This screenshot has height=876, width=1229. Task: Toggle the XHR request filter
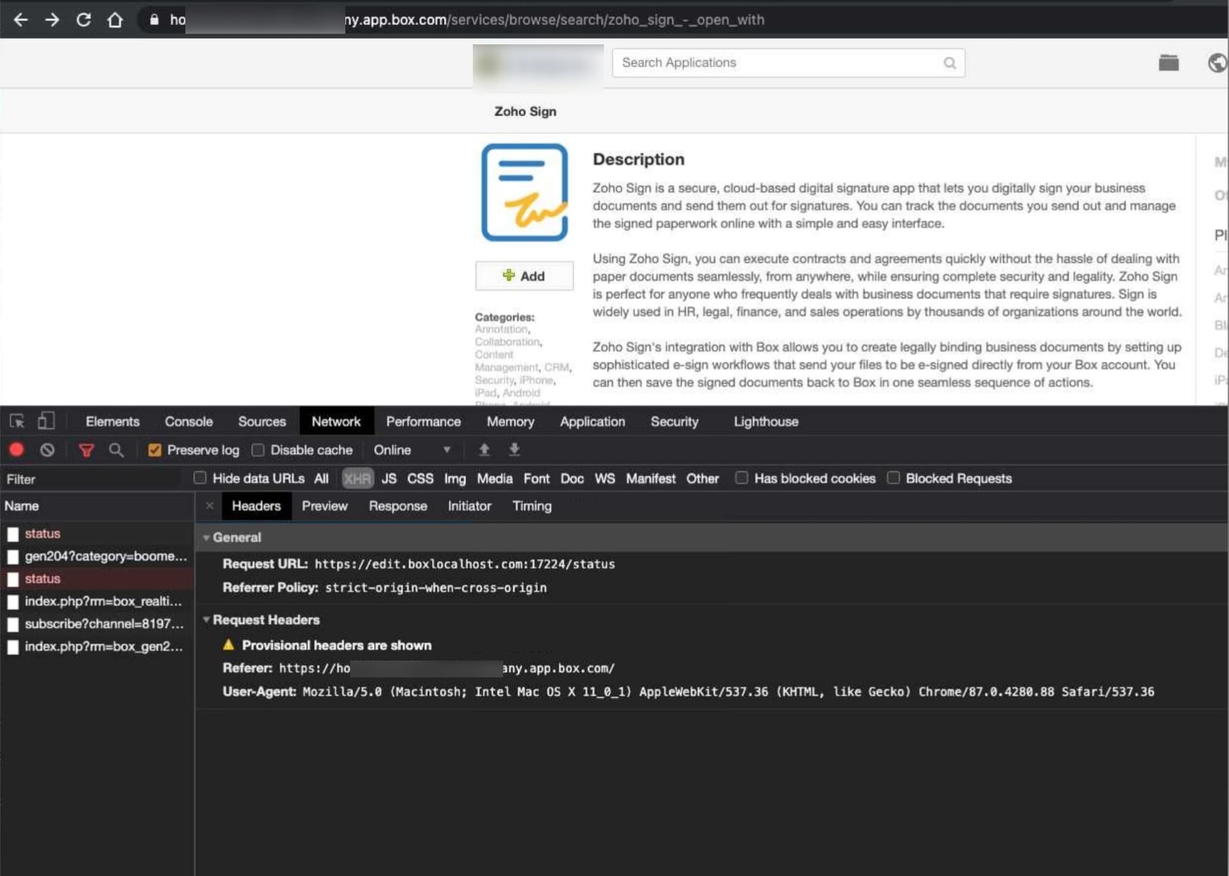pos(357,478)
